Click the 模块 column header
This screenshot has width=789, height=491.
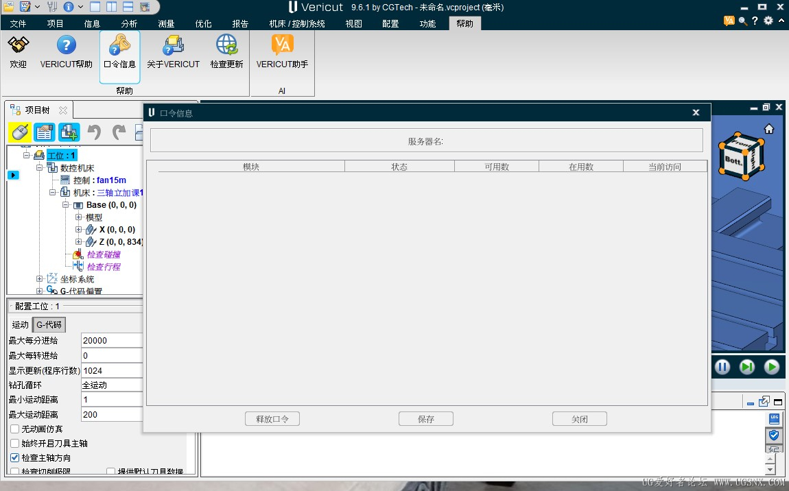(x=250, y=167)
